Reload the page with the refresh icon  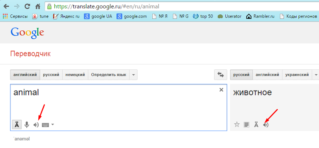pyautogui.click(x=27, y=6)
